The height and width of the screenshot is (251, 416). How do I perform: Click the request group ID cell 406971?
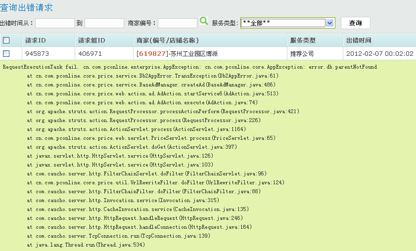pyautogui.click(x=90, y=53)
